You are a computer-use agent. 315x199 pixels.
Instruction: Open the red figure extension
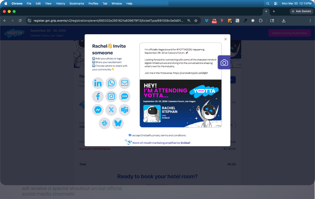pos(222,21)
